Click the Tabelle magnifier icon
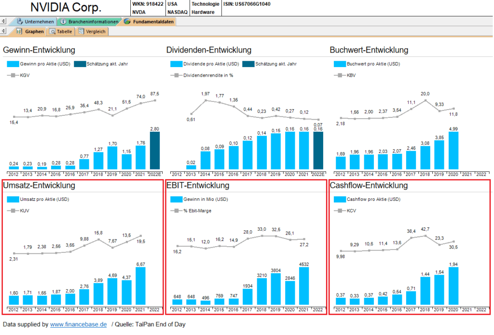Viewport: 494px width, 335px height. (52, 32)
